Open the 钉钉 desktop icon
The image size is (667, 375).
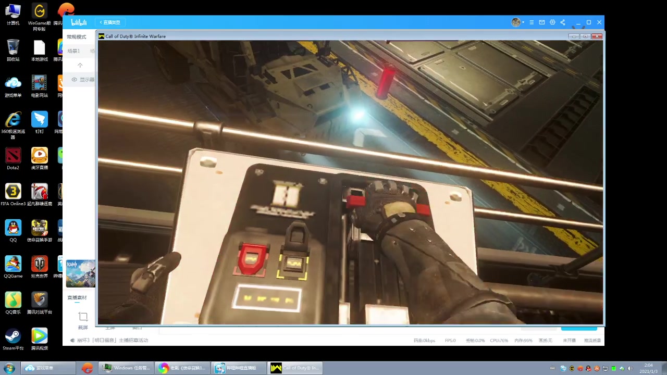tap(40, 122)
